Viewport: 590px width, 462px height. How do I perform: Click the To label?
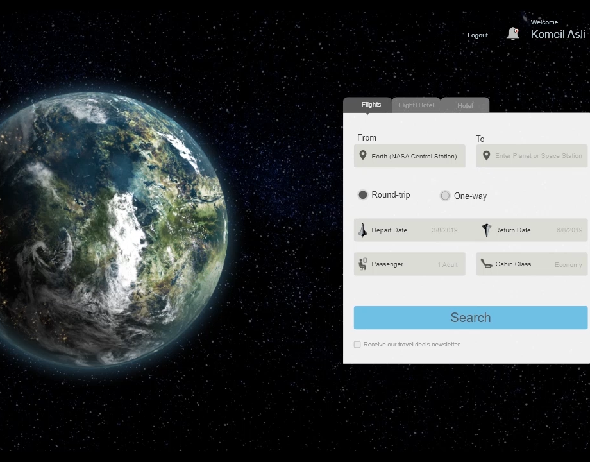[x=480, y=139]
